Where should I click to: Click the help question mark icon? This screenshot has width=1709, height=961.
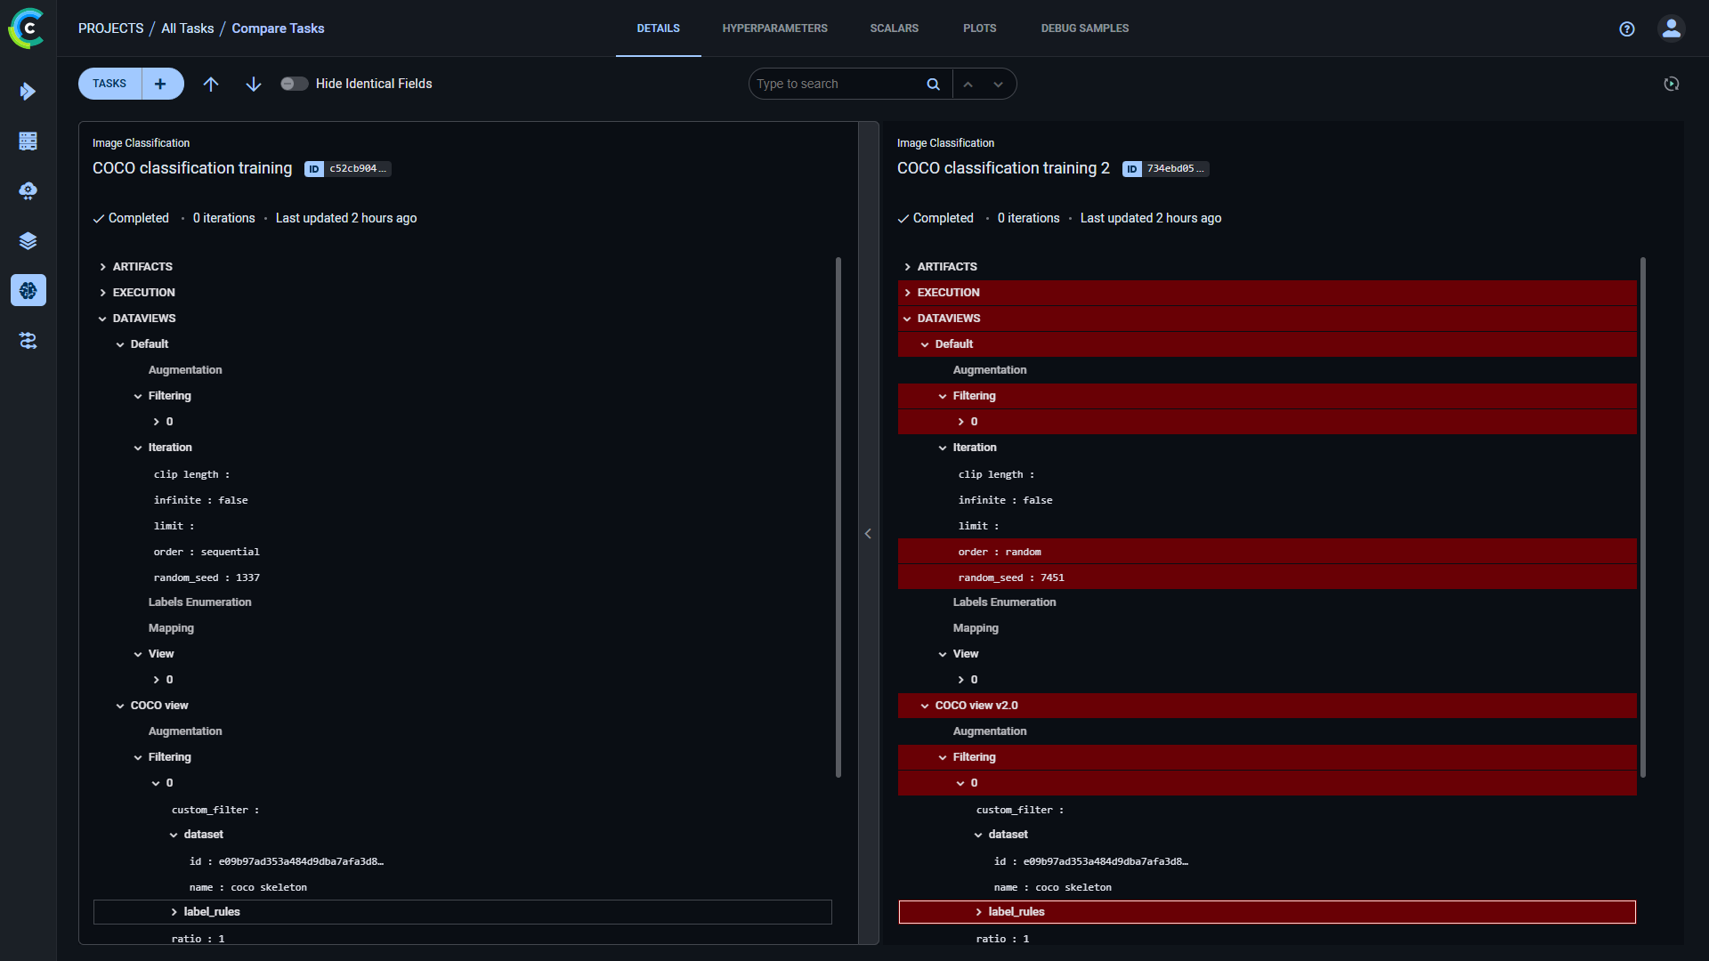[x=1628, y=28]
